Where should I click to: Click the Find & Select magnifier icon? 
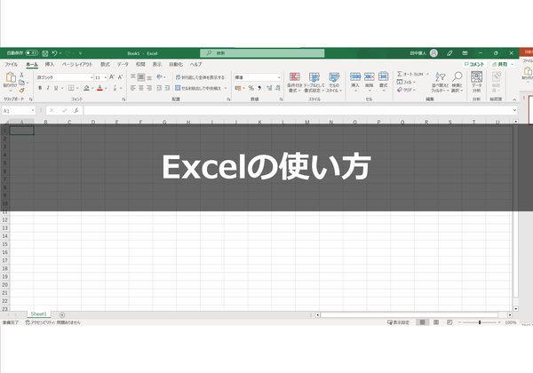(x=457, y=76)
